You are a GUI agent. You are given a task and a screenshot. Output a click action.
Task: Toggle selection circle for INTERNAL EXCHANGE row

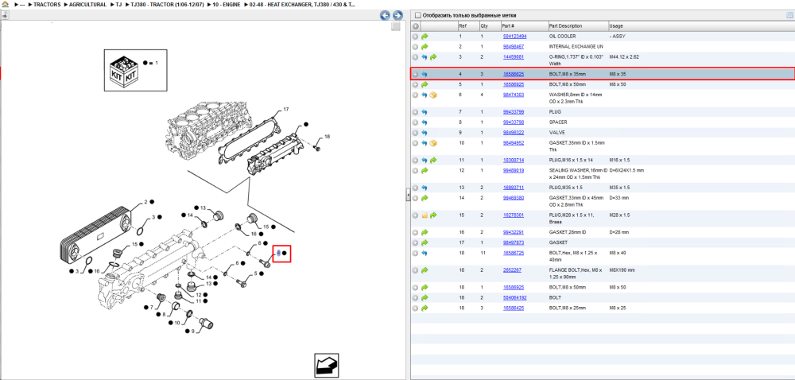click(x=416, y=46)
